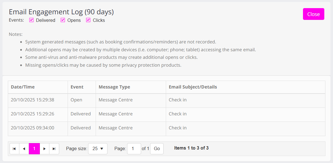Viewport: 333px width, 163px height.
Task: Go to first page of results
Action: [14, 149]
